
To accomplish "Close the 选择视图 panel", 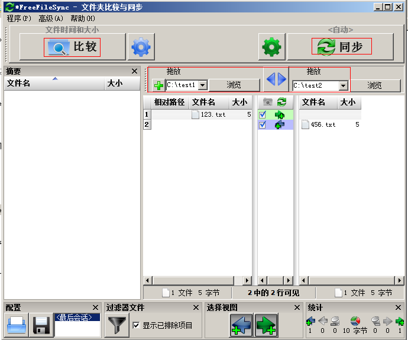I will 297,307.
